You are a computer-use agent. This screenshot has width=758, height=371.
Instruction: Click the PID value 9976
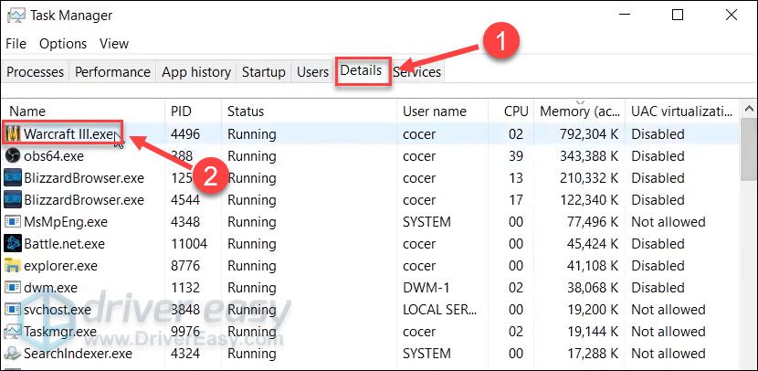coord(185,332)
